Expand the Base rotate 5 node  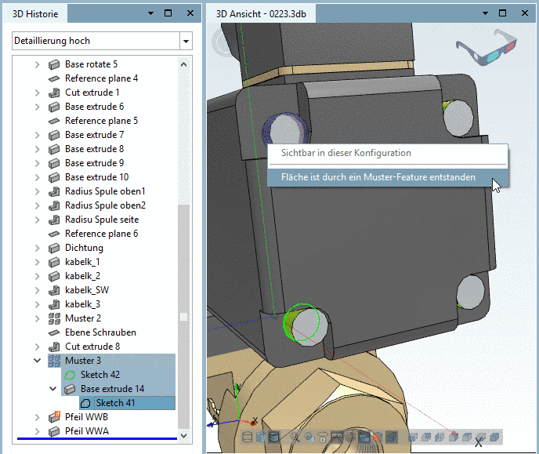click(37, 64)
